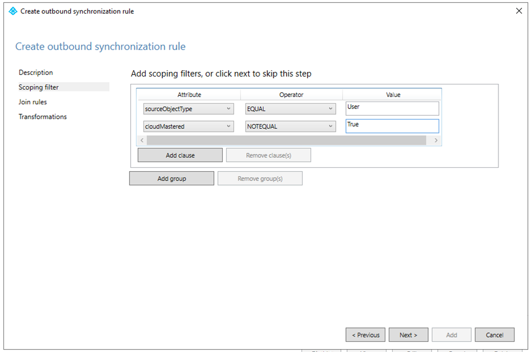531x352 pixels.
Task: Open the sourceObjectType attribute dropdown
Action: [188, 108]
